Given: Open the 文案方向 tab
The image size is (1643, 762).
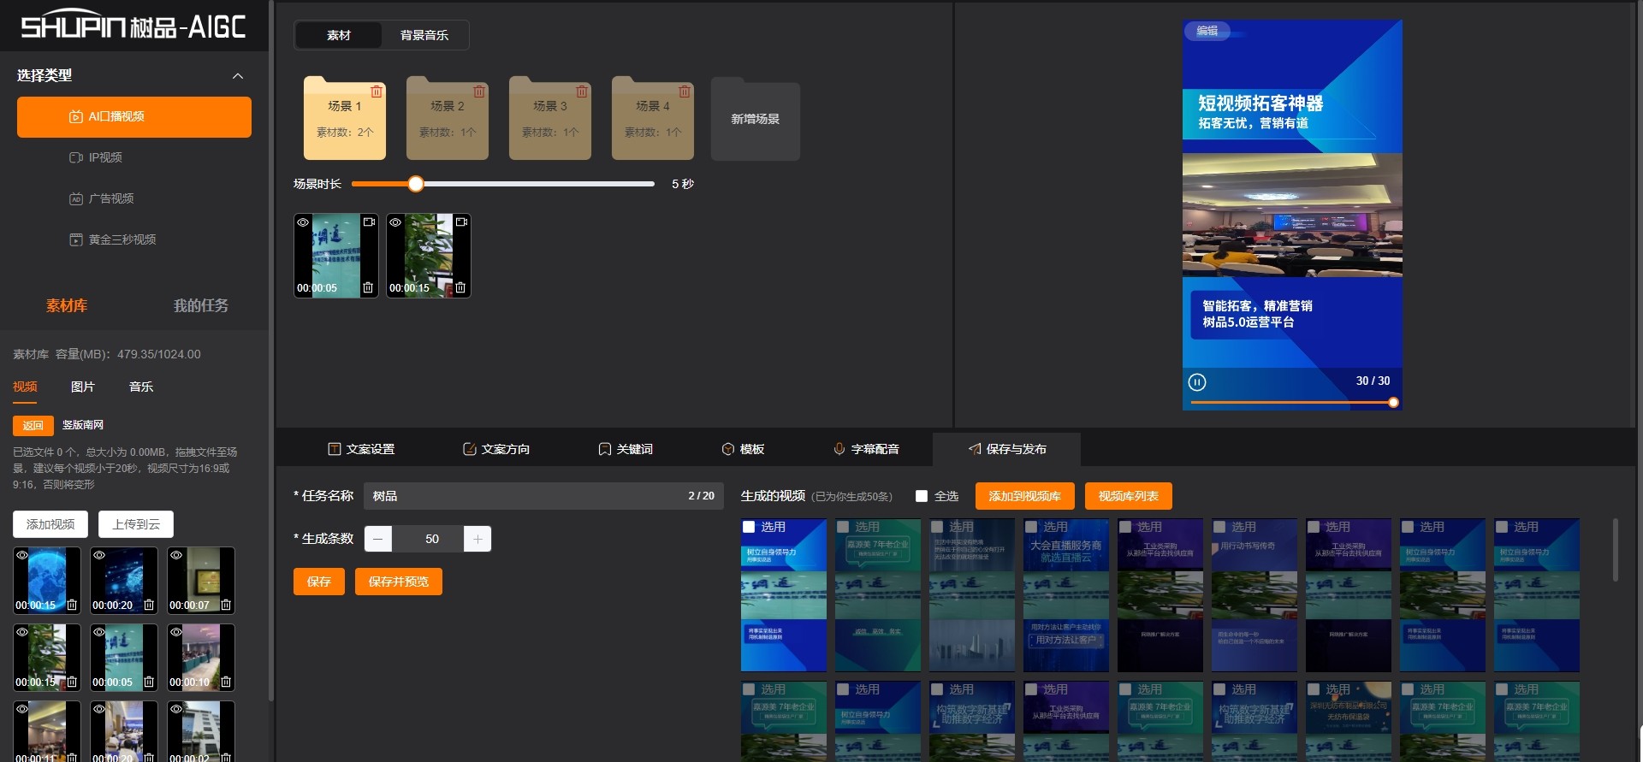Looking at the screenshot, I should click(x=496, y=449).
